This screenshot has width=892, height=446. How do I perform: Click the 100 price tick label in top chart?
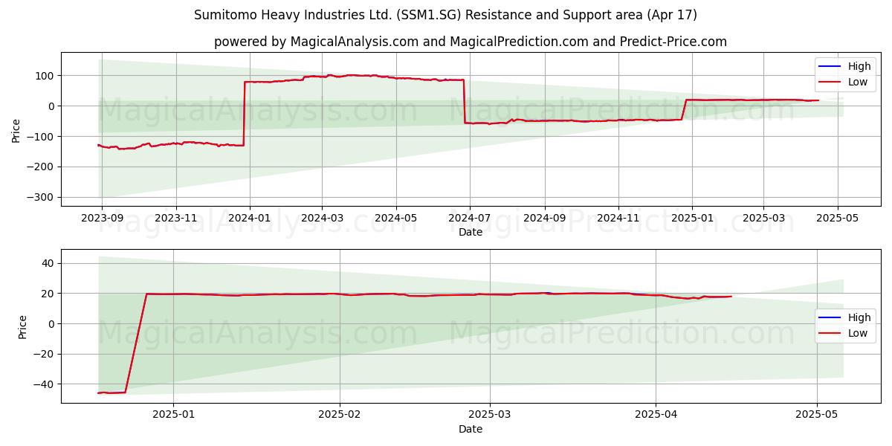(x=46, y=76)
